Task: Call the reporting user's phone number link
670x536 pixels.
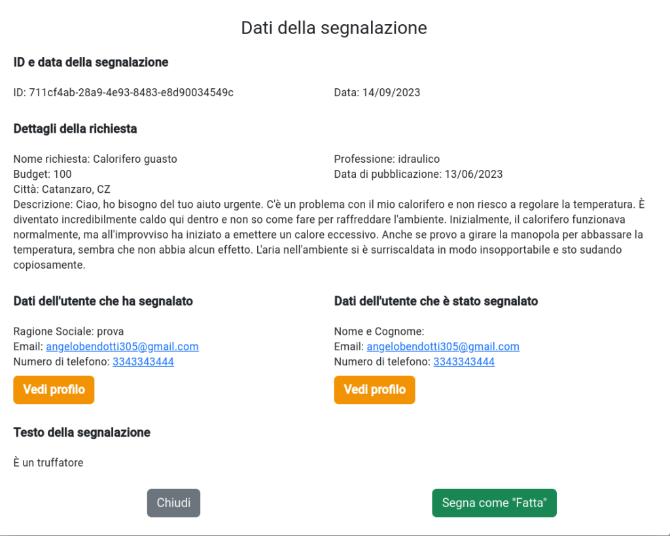Action: [143, 362]
